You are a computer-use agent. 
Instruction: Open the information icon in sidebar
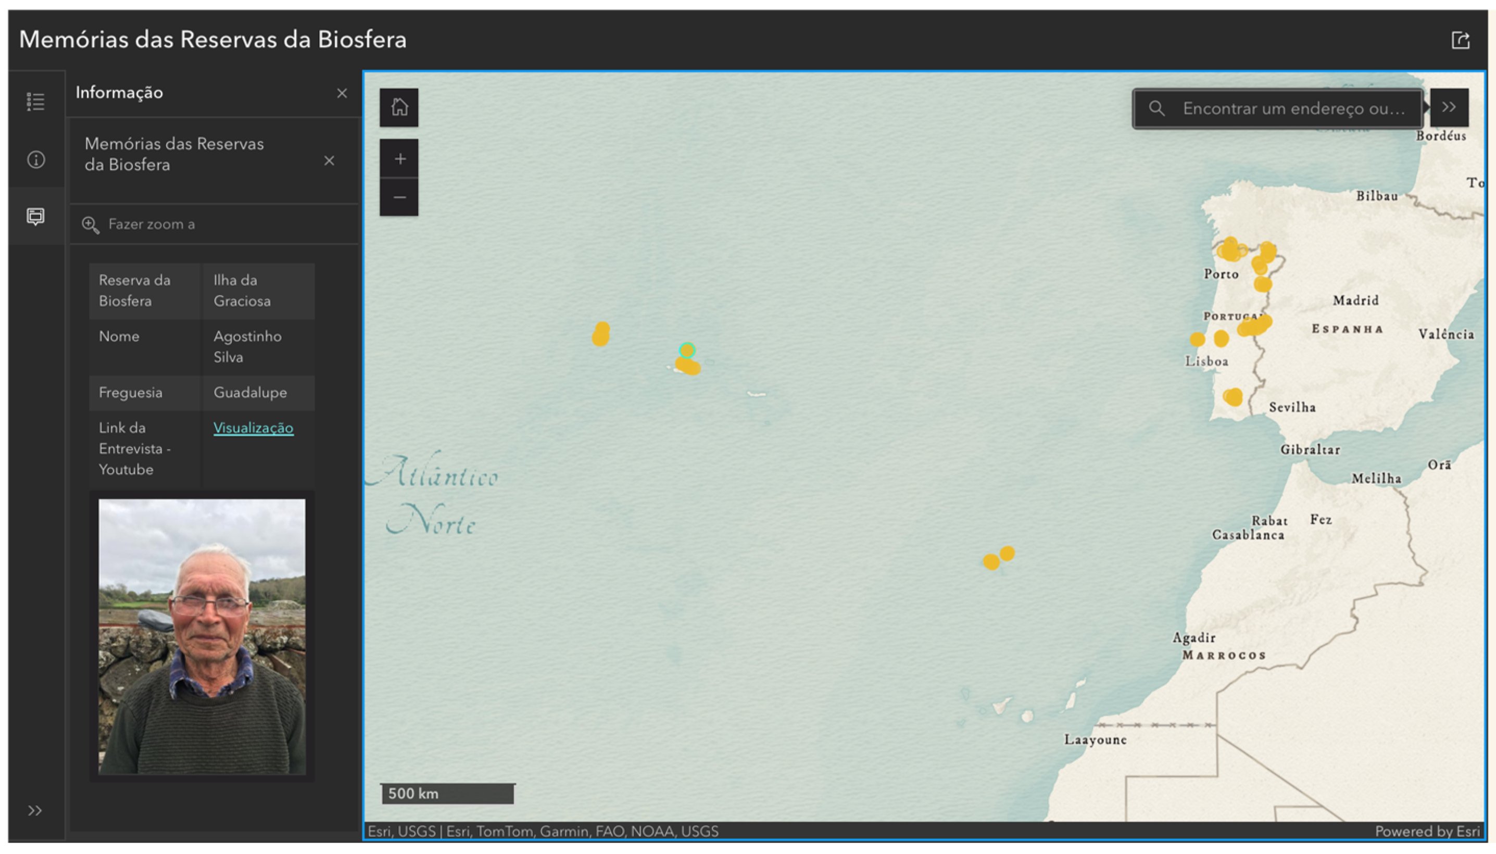36,159
